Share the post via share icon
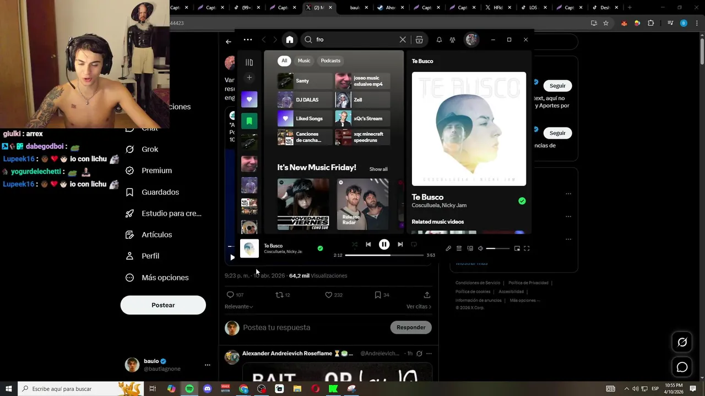 pyautogui.click(x=427, y=295)
